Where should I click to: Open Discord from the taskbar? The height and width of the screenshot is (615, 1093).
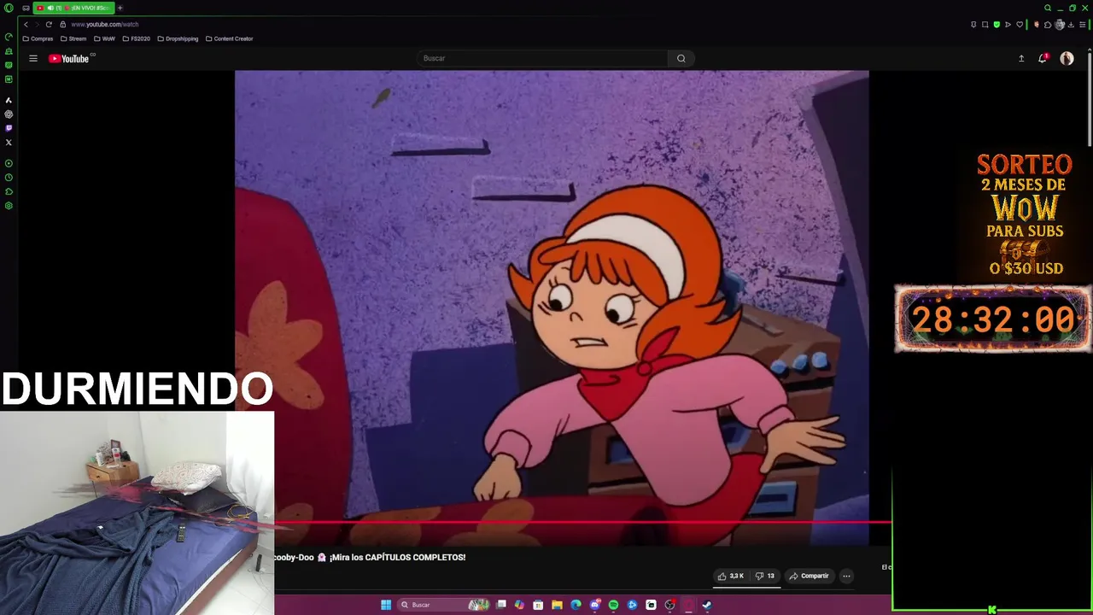595,605
